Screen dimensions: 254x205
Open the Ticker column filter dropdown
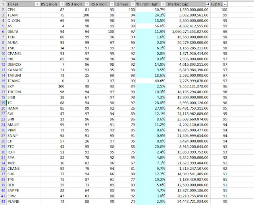[37, 4]
